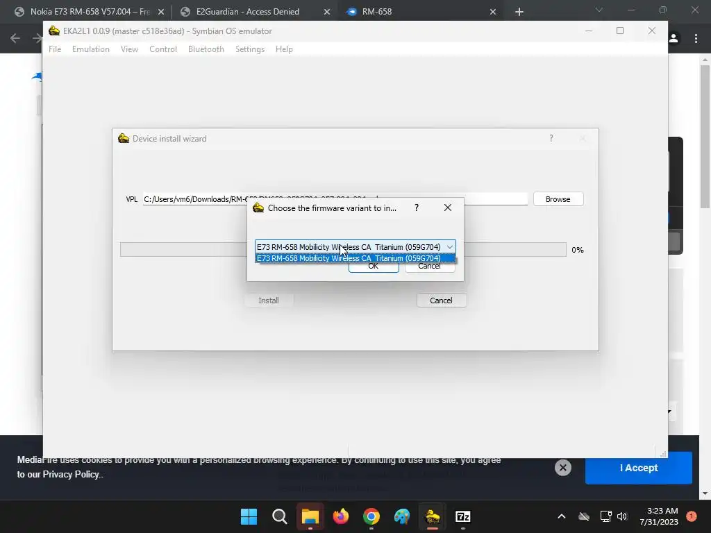
Task: Click the browser page vertical scrollbar
Action: [705, 136]
